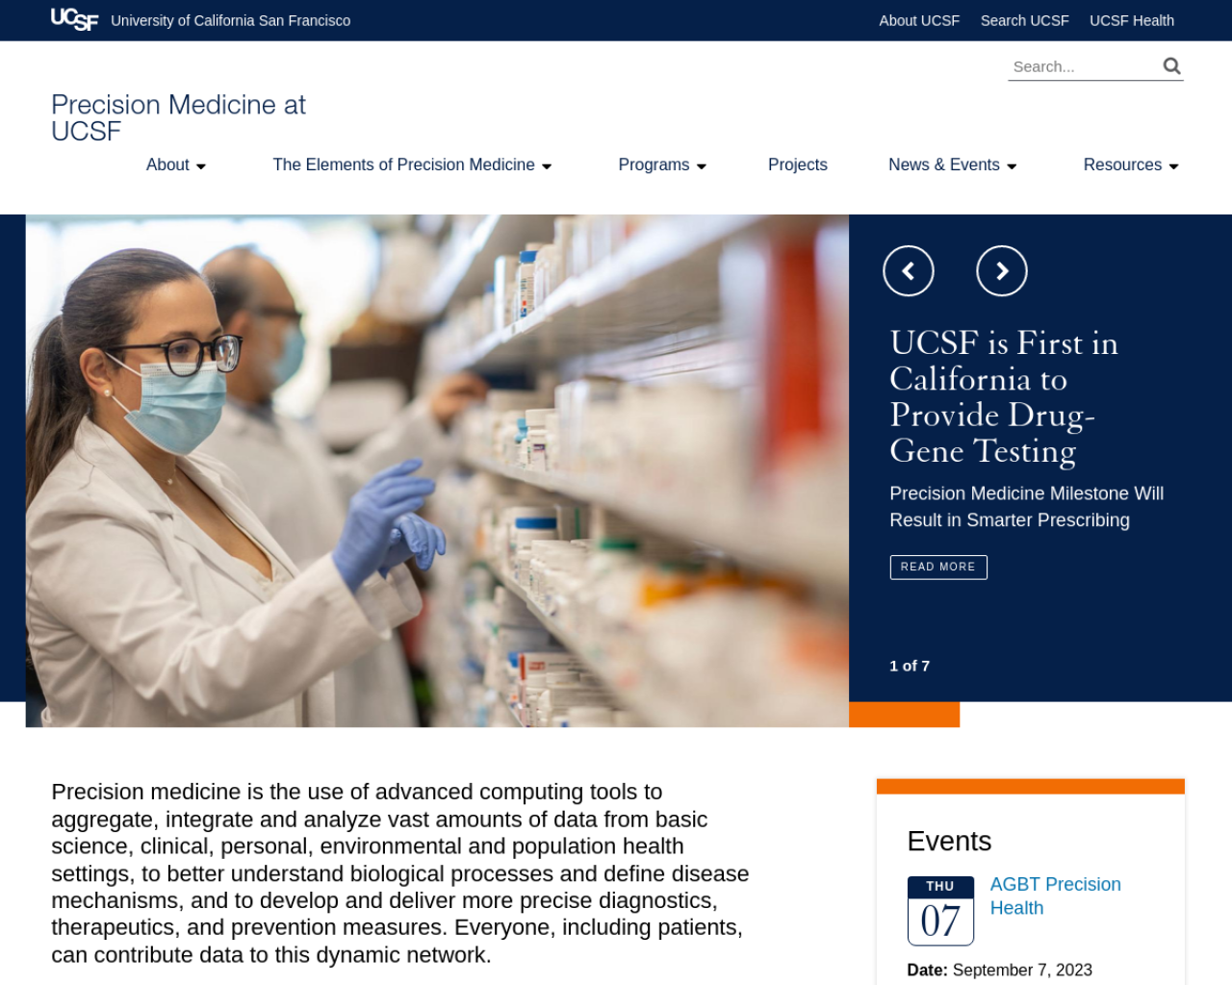
Task: Click the 1 of 7 slide counter
Action: point(910,666)
